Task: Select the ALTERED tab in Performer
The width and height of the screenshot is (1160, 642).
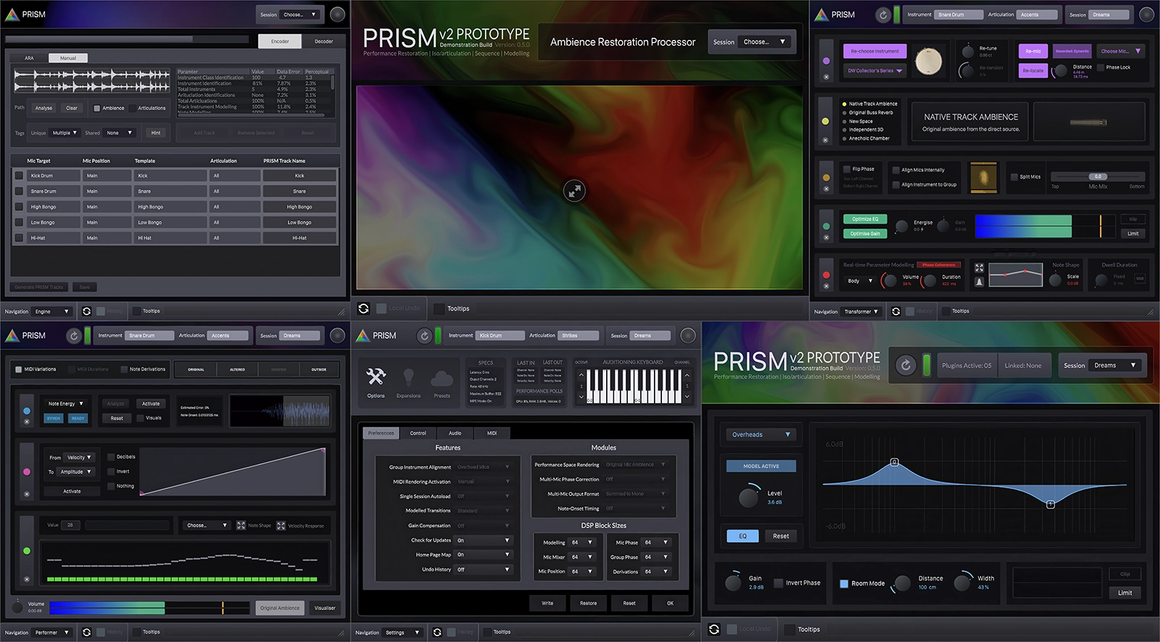Action: 237,370
